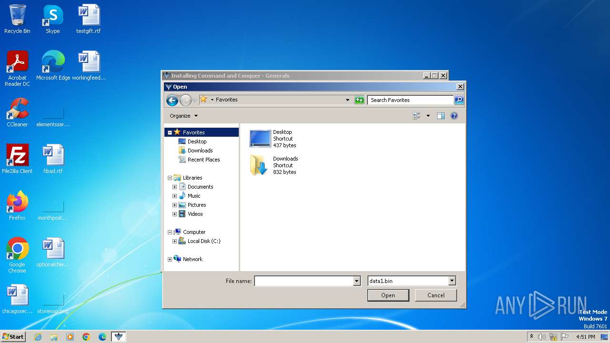Click the Favorites star icon in address bar
The height and width of the screenshot is (343, 610).
point(203,100)
